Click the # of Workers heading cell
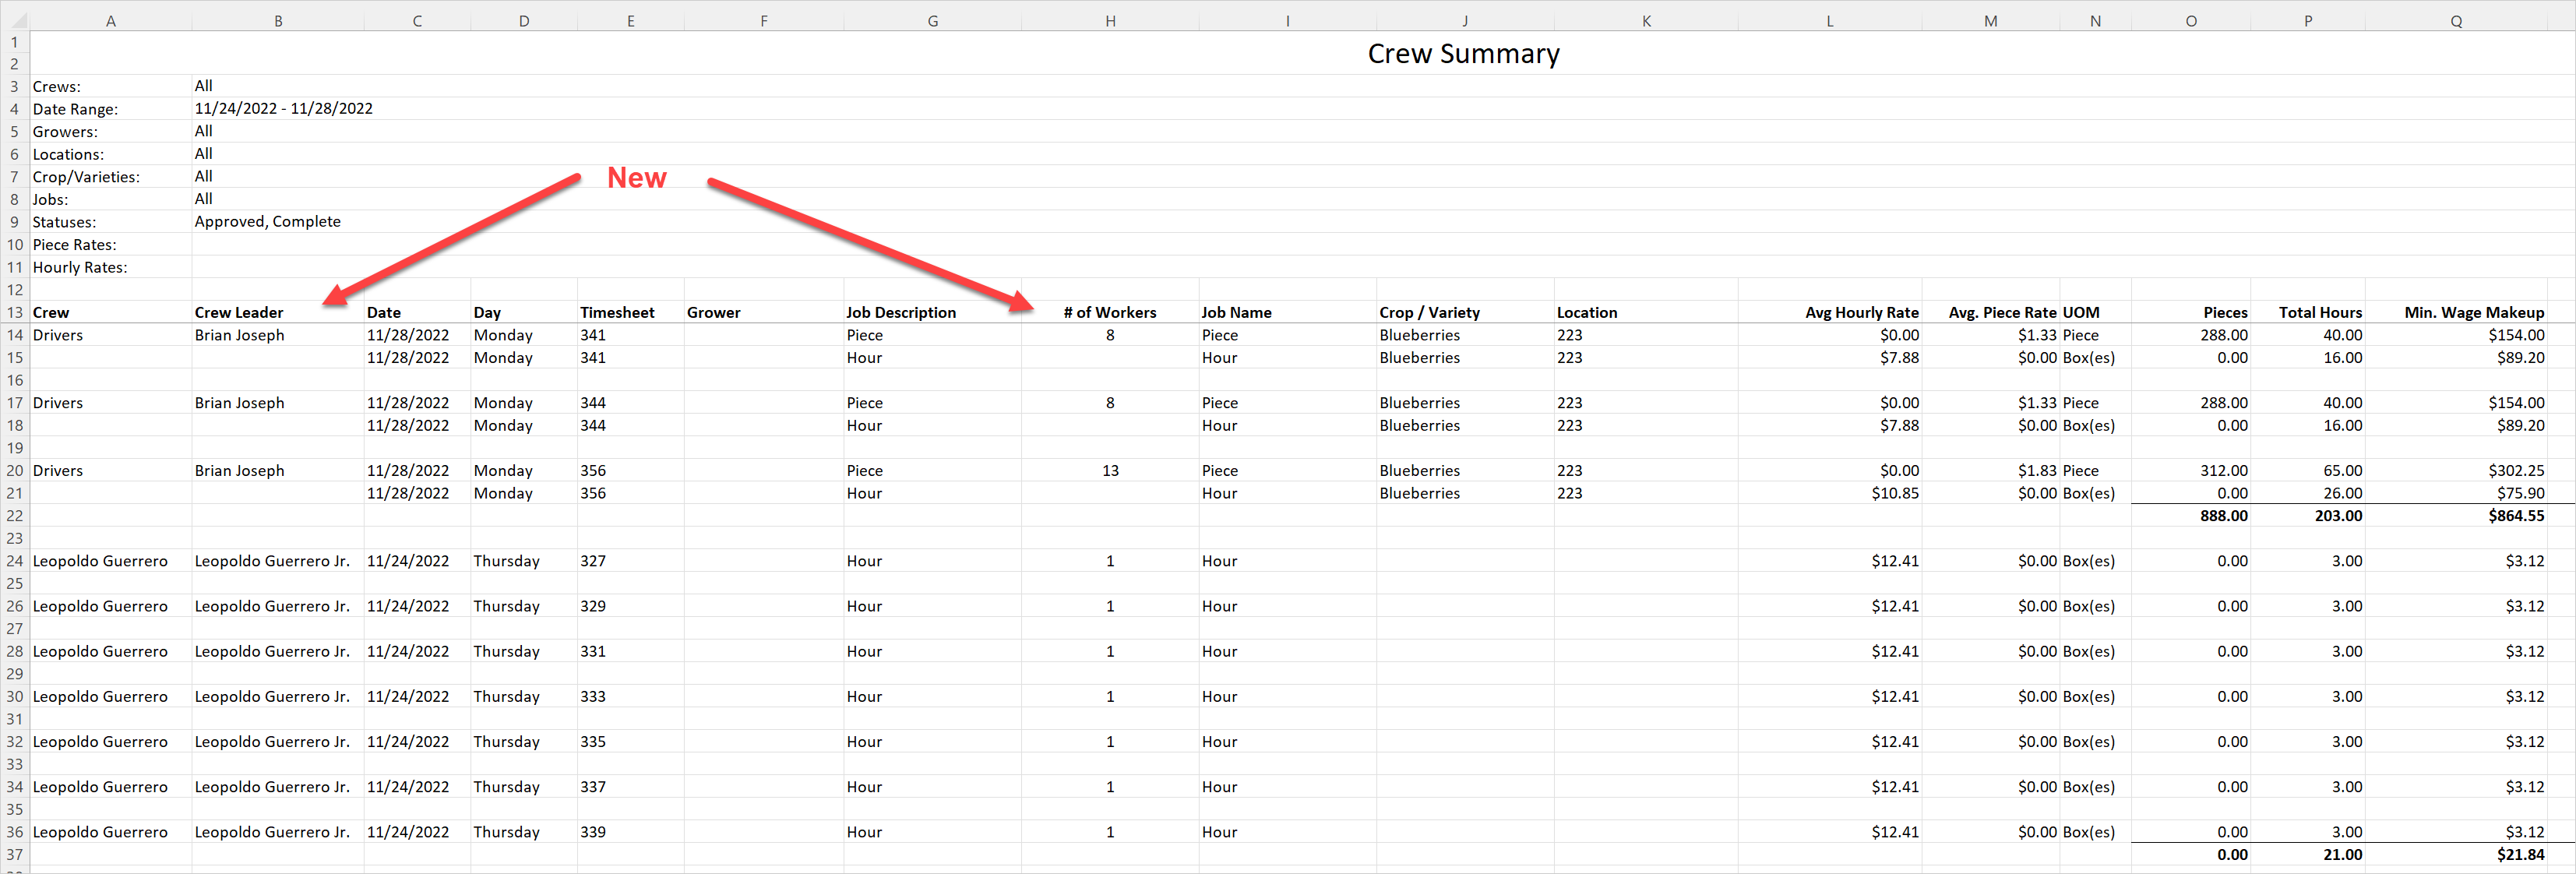 tap(1110, 312)
